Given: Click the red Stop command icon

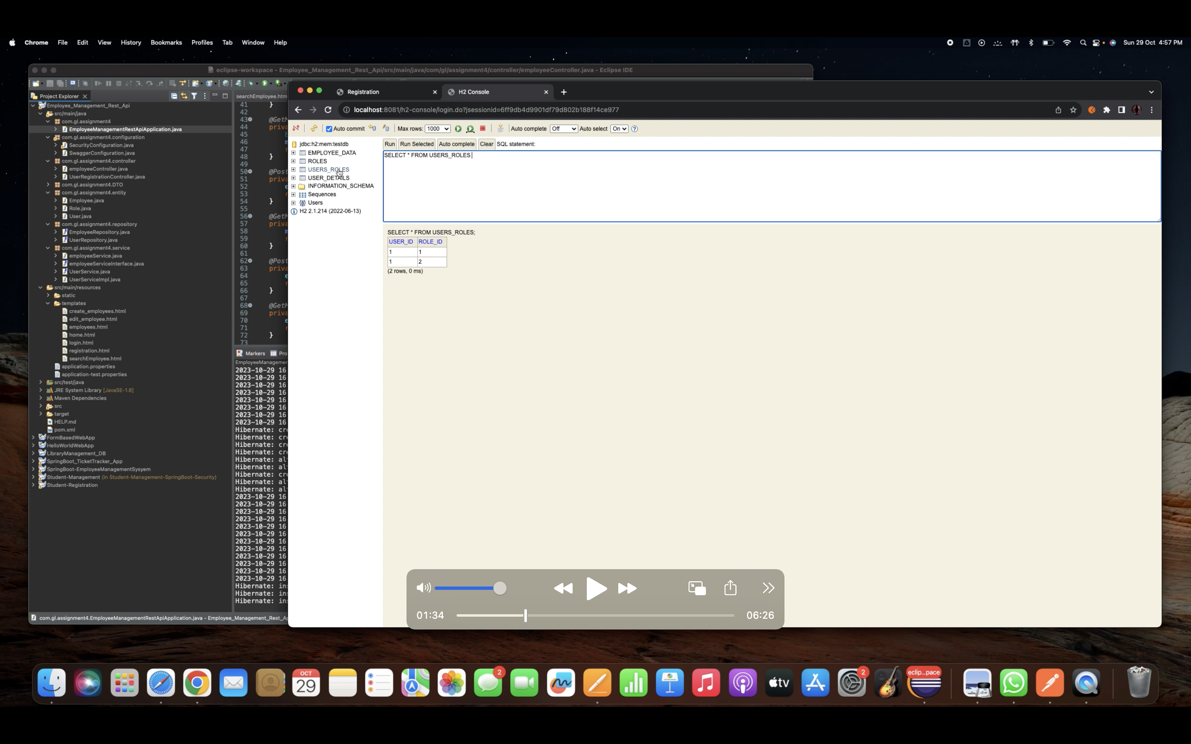Looking at the screenshot, I should pos(483,129).
